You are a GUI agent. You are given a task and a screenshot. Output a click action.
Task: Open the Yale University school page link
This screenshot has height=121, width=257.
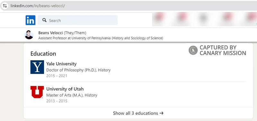point(61,64)
